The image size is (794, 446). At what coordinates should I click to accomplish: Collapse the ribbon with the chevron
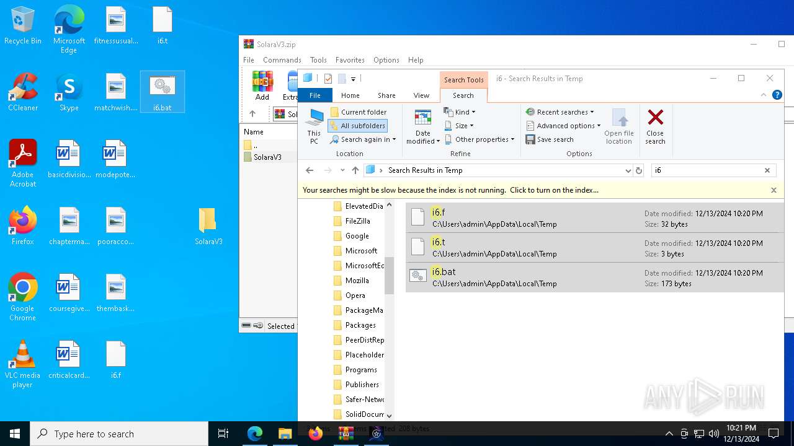(x=764, y=95)
